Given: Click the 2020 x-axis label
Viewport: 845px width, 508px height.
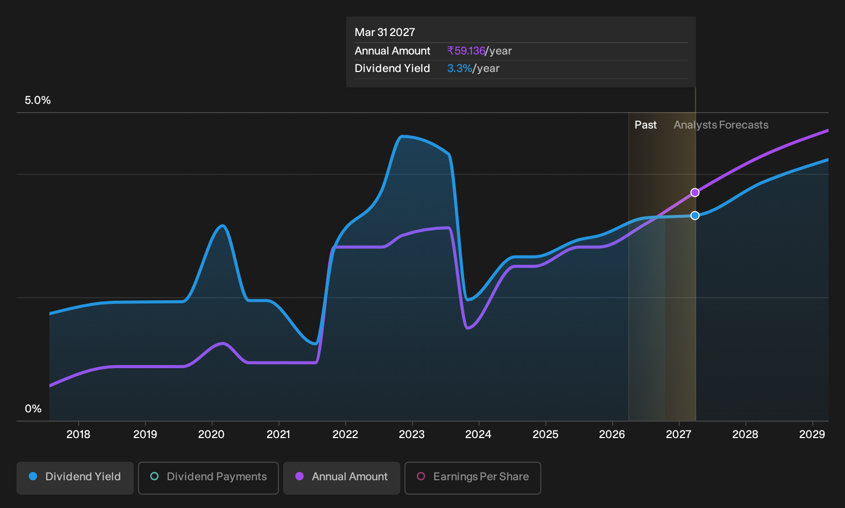Looking at the screenshot, I should 212,434.
